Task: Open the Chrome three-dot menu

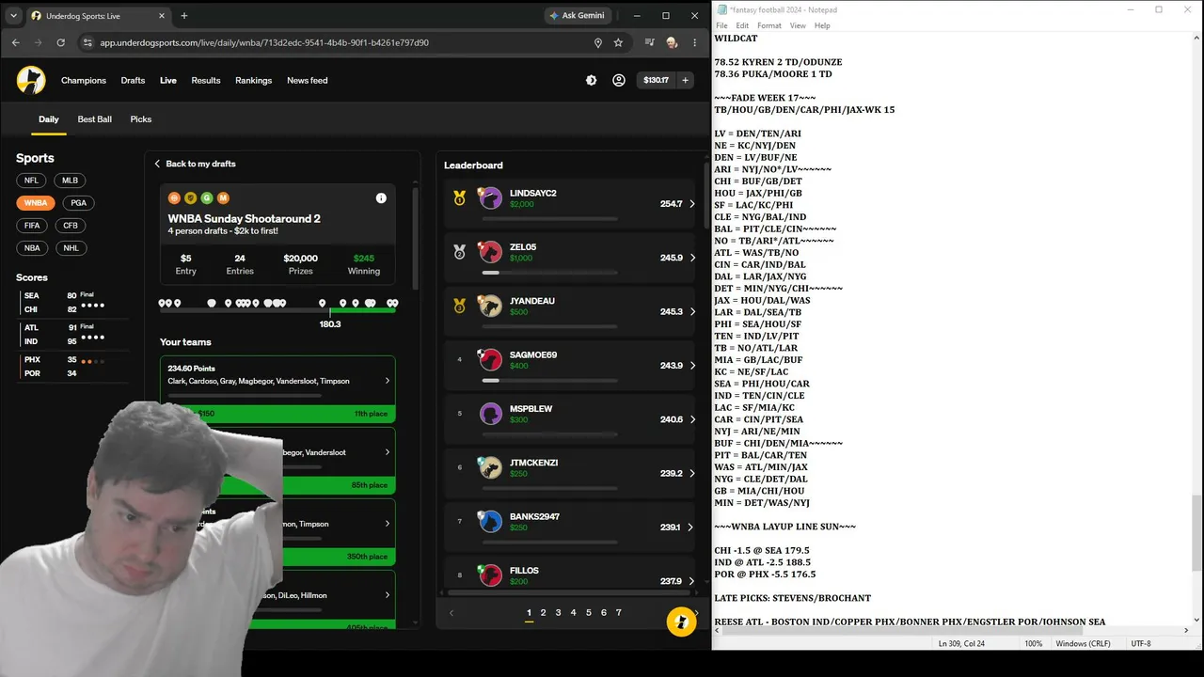Action: [x=694, y=42]
